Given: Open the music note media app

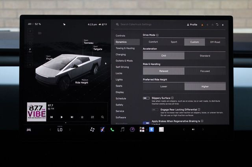Looking at the screenshot, I should 122,129.
